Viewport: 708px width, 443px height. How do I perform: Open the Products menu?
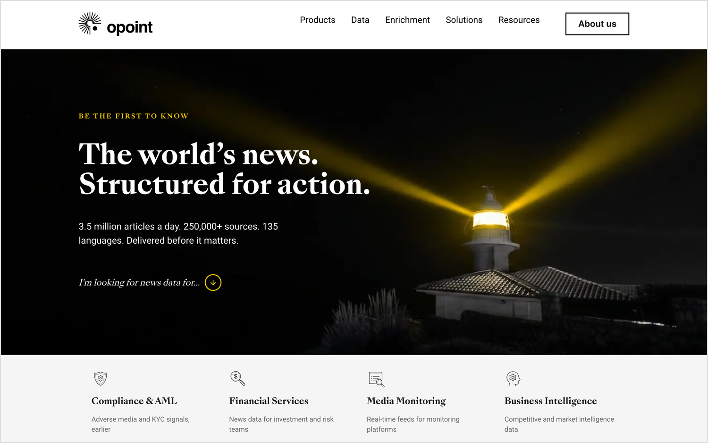point(318,20)
